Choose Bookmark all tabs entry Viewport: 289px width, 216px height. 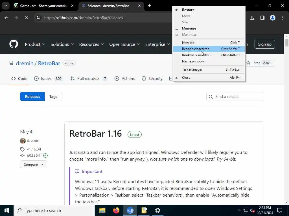(x=209, y=55)
